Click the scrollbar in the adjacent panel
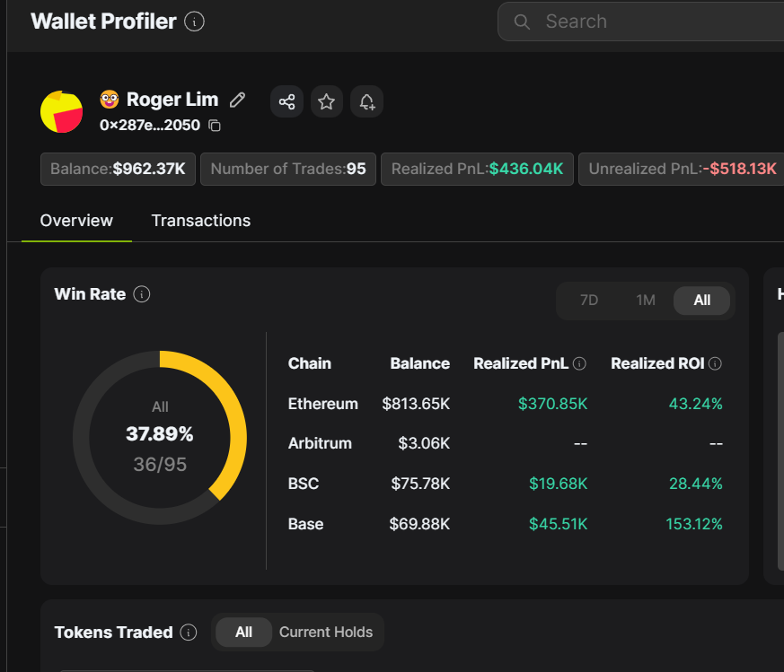The height and width of the screenshot is (672, 784). pos(780,451)
